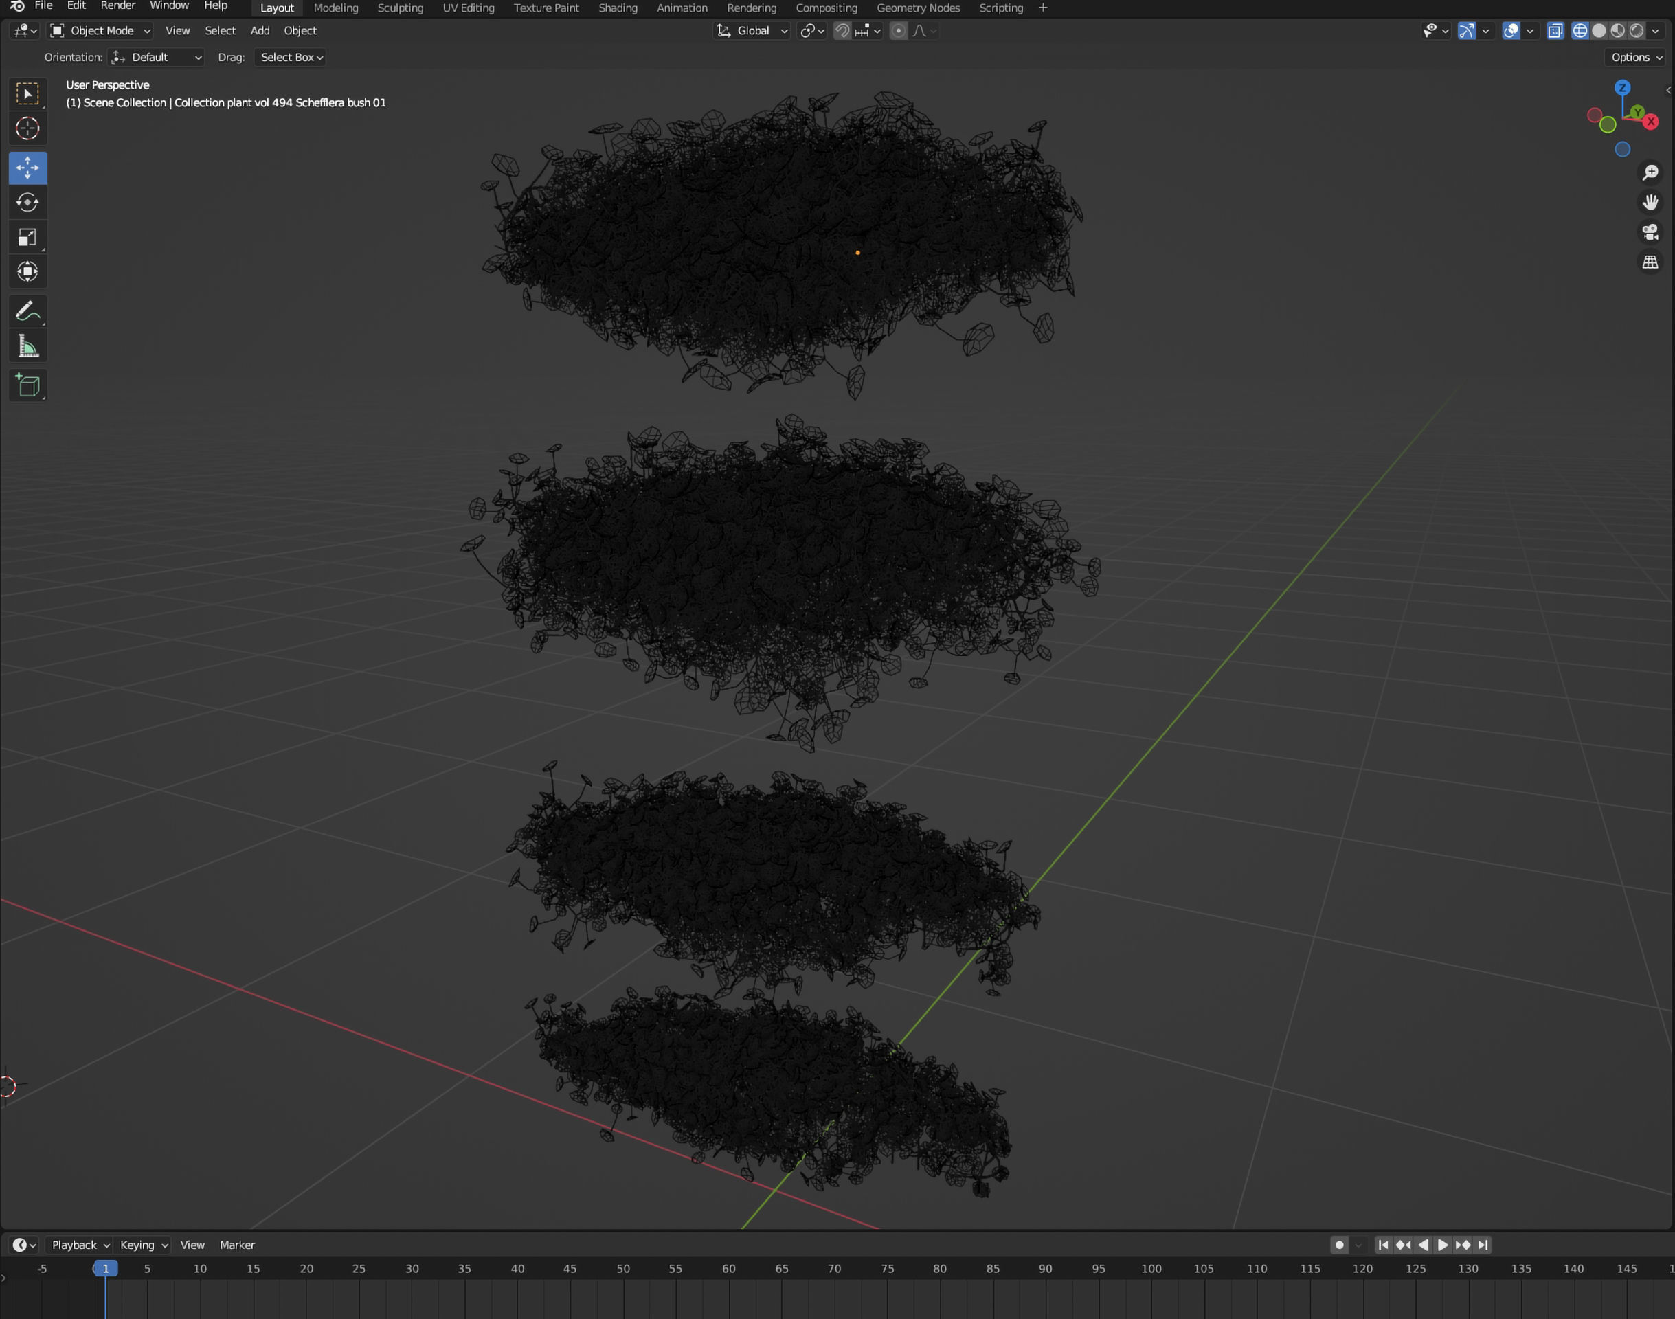The height and width of the screenshot is (1319, 1675).
Task: Open the Global transform orientation dropdown
Action: pos(752,31)
